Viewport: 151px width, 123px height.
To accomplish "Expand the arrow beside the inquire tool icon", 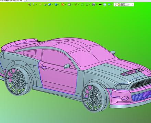I will point(37,4).
